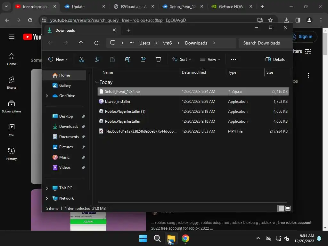Switch to the GeForce NOW Chrome tab

coord(231,6)
